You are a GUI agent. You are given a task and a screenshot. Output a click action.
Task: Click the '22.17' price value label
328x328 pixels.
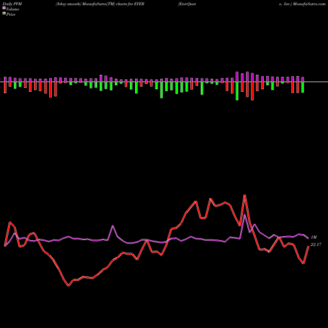[x=316, y=245]
